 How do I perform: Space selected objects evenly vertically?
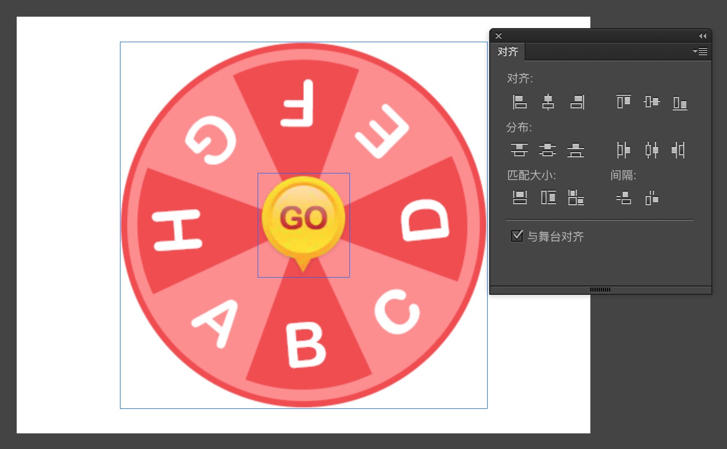coord(624,198)
